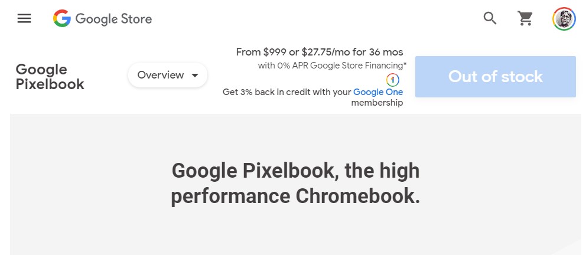Viewport: 586px width, 255px height.
Task: Click the financing asterisk footnote marker
Action: click(405, 64)
